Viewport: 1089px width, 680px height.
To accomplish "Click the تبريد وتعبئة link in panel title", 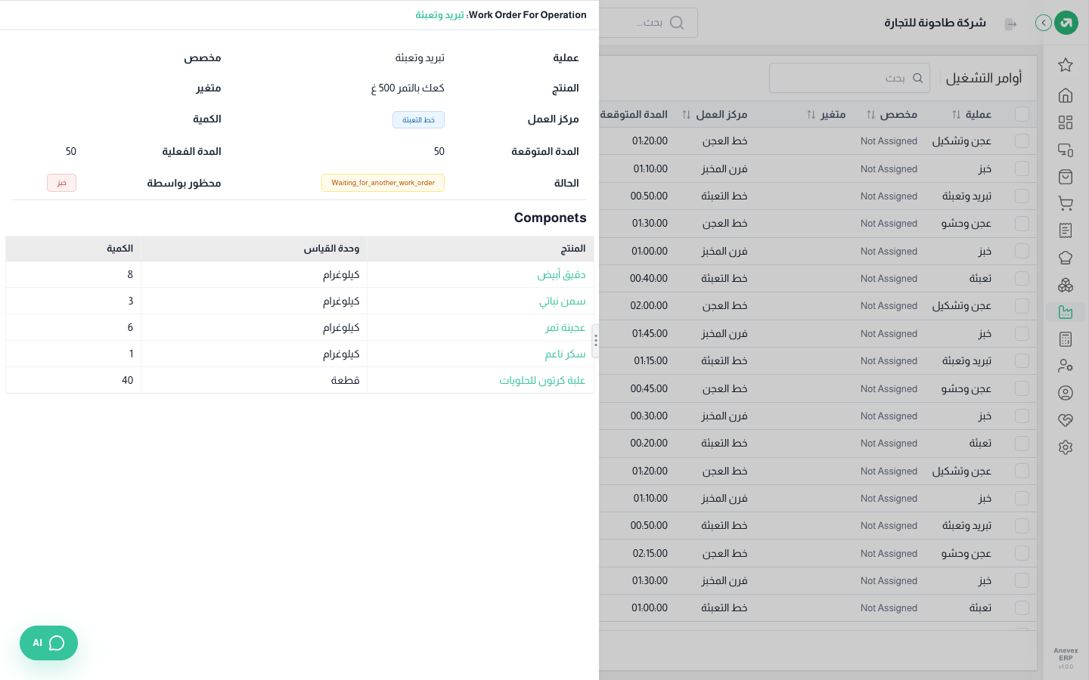I will pyautogui.click(x=439, y=15).
